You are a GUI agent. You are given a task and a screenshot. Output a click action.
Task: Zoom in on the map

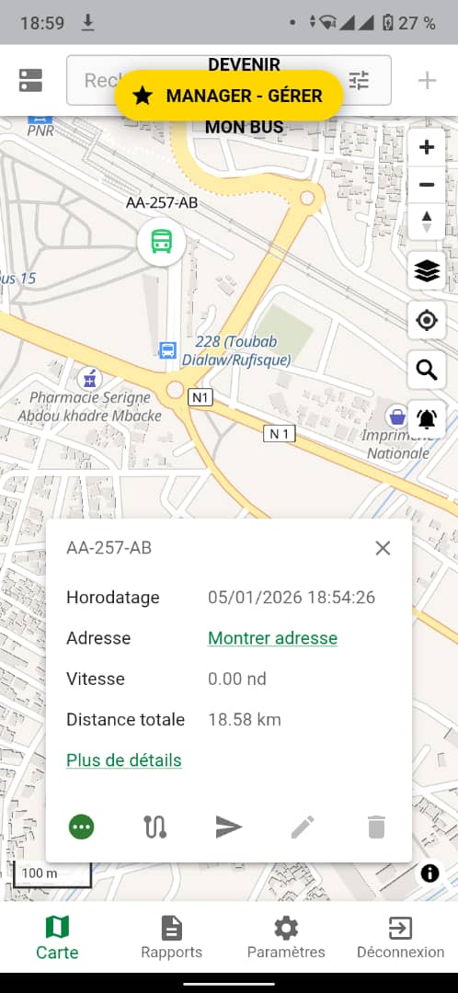point(427,147)
